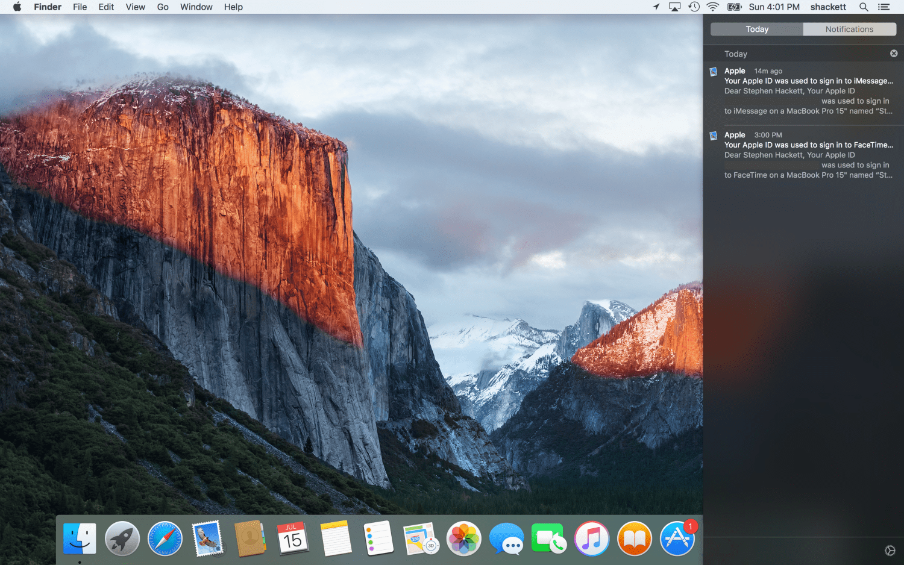
Task: Launch Photos from the Dock
Action: 463,538
